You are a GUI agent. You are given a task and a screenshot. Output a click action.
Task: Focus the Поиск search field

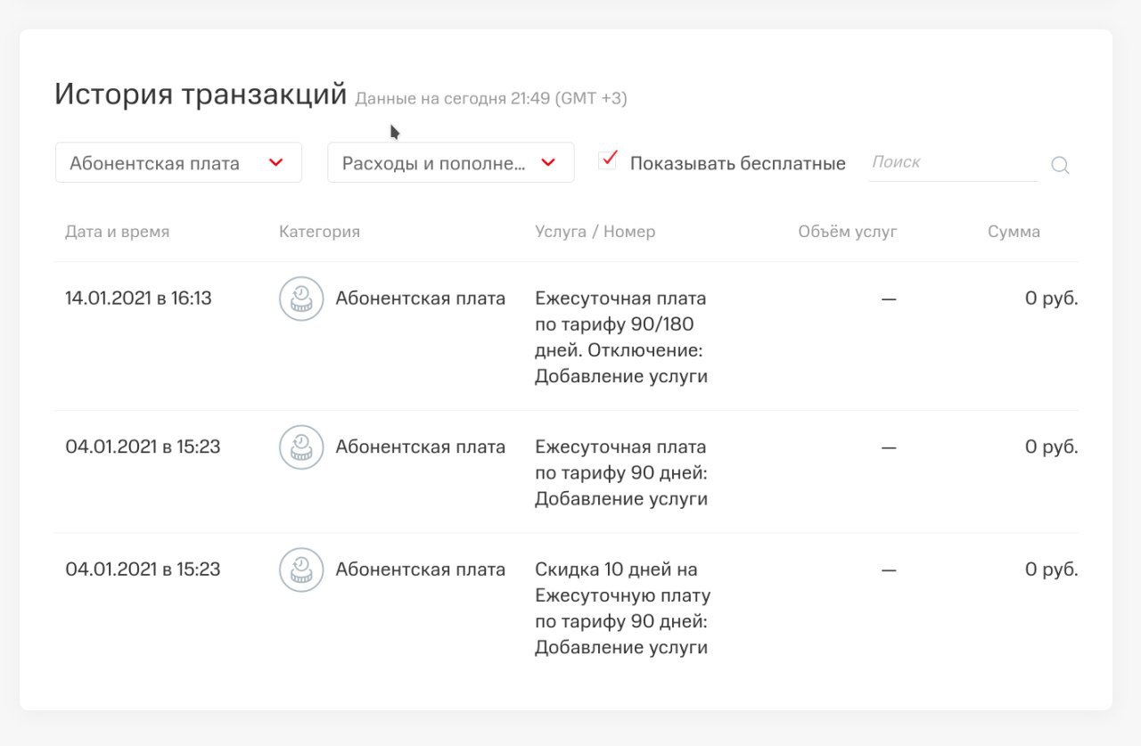click(953, 162)
